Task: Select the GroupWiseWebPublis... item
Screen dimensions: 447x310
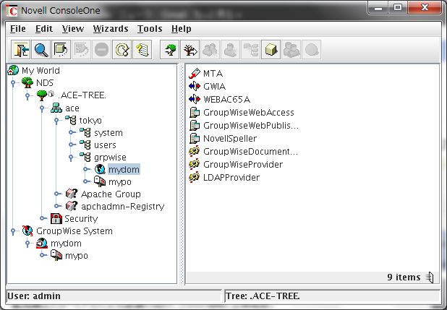Action: pos(251,125)
